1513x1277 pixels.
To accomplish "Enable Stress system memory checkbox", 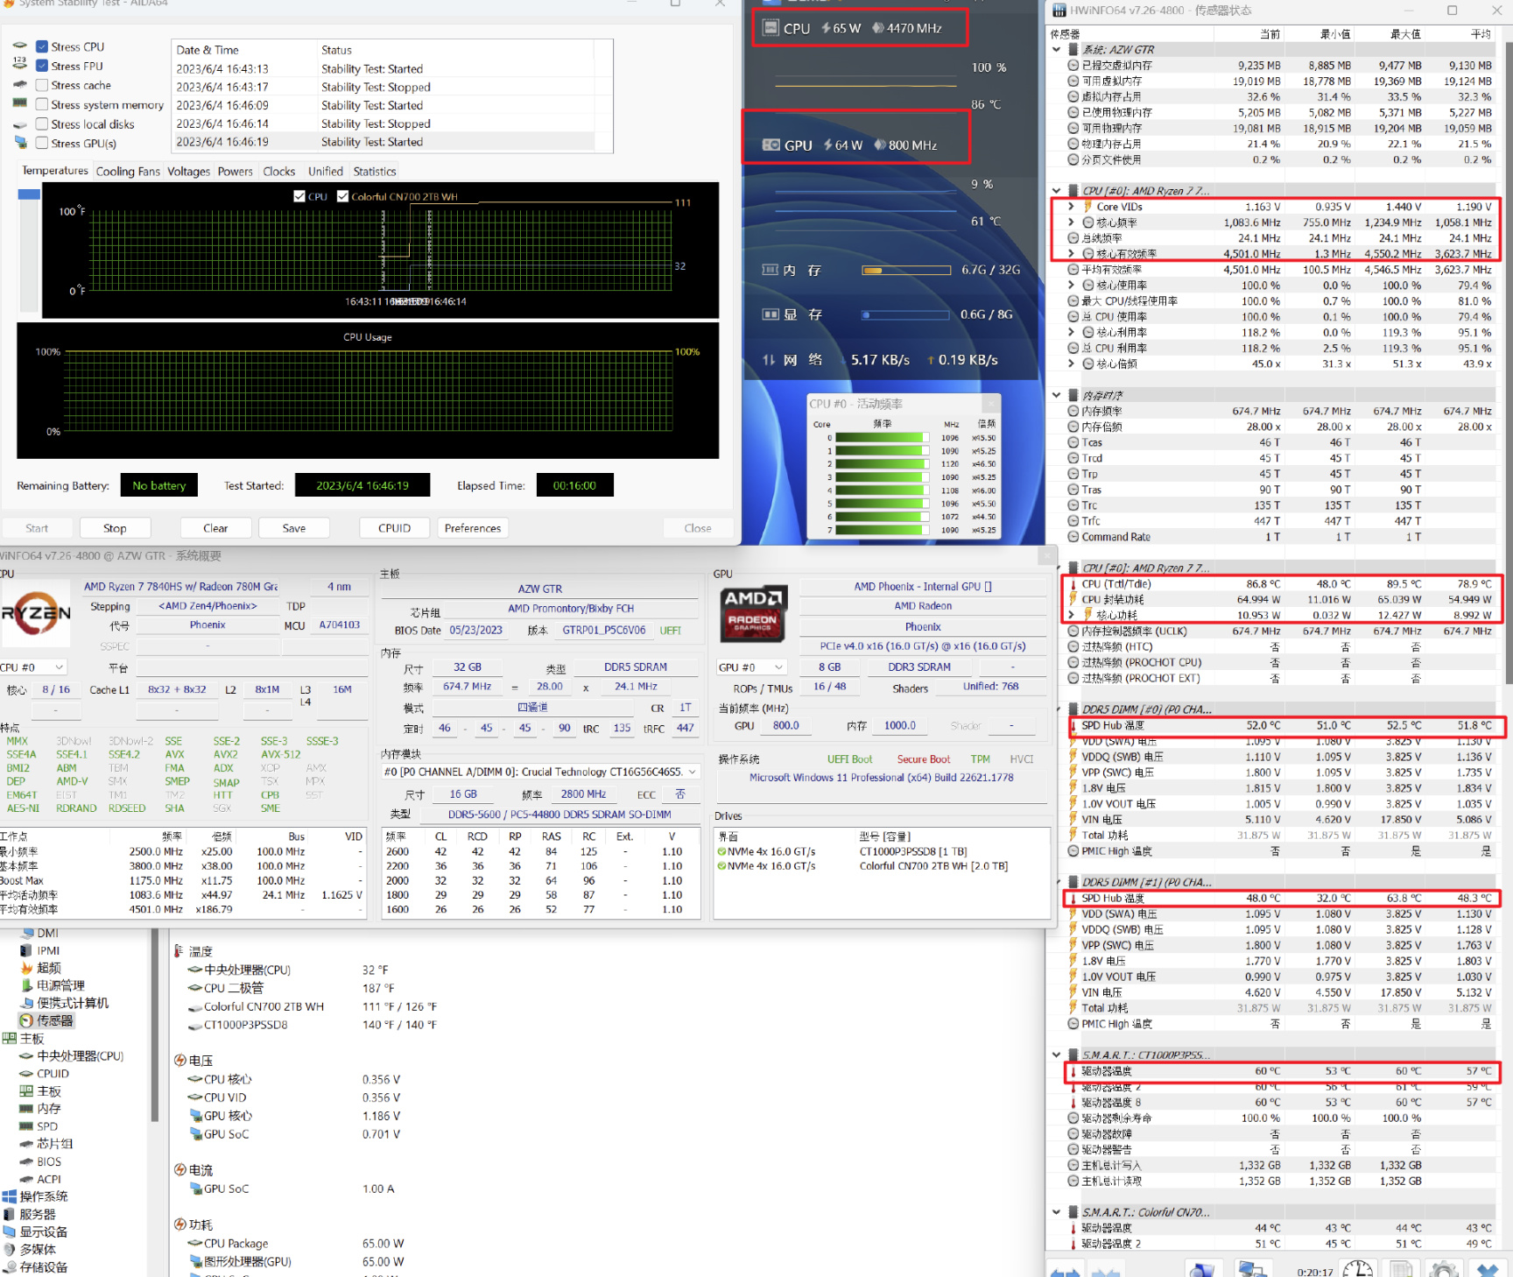I will click(42, 104).
